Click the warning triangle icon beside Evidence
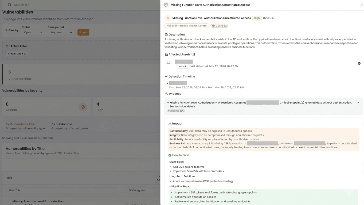364x205 pixels. tap(166, 94)
